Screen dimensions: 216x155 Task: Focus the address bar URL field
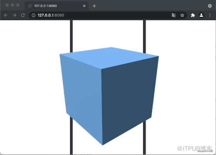pos(101,15)
